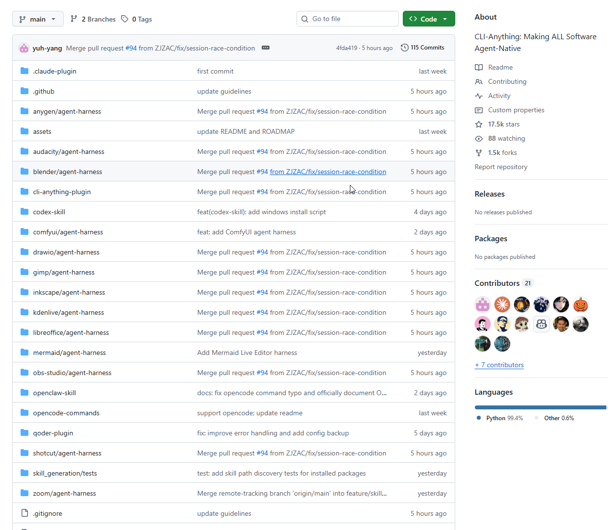Open the mermaid/agent-harness folder

point(70,353)
